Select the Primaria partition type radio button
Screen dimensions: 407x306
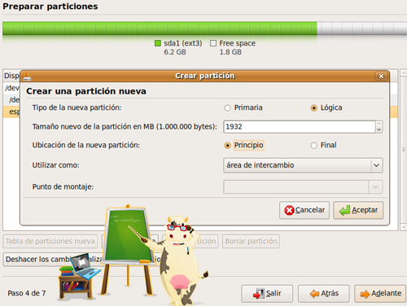pyautogui.click(x=227, y=108)
